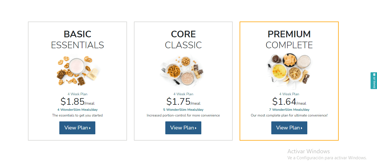Open the Premium Complete View Plan button
377x163 pixels.
tap(289, 128)
